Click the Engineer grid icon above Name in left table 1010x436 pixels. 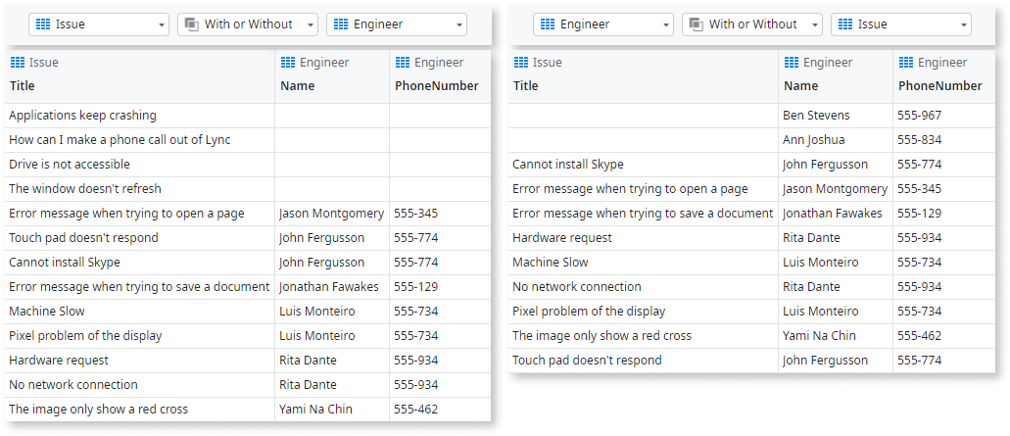pyautogui.click(x=287, y=63)
